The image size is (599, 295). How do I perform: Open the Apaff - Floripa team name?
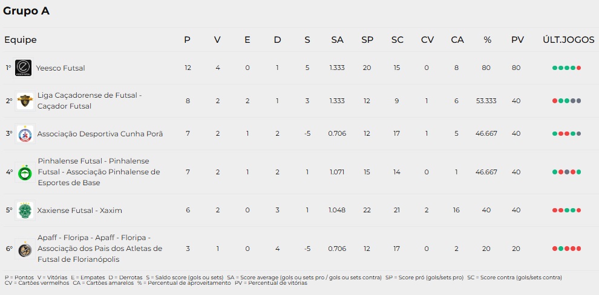point(100,249)
